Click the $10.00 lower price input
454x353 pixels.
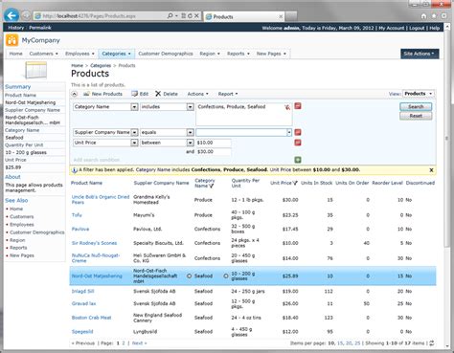pos(214,143)
